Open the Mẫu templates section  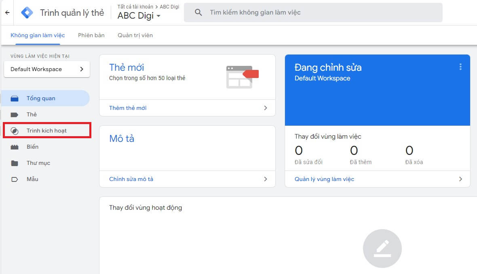tap(32, 179)
